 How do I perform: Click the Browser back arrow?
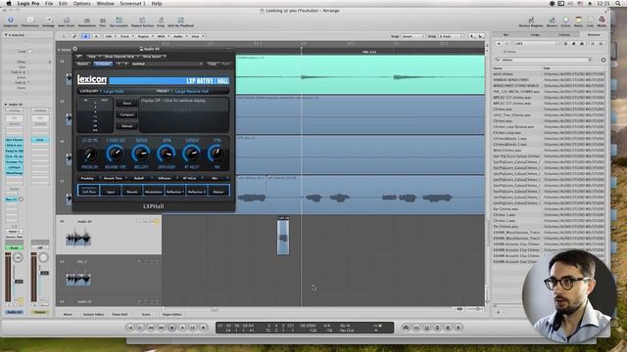point(499,43)
